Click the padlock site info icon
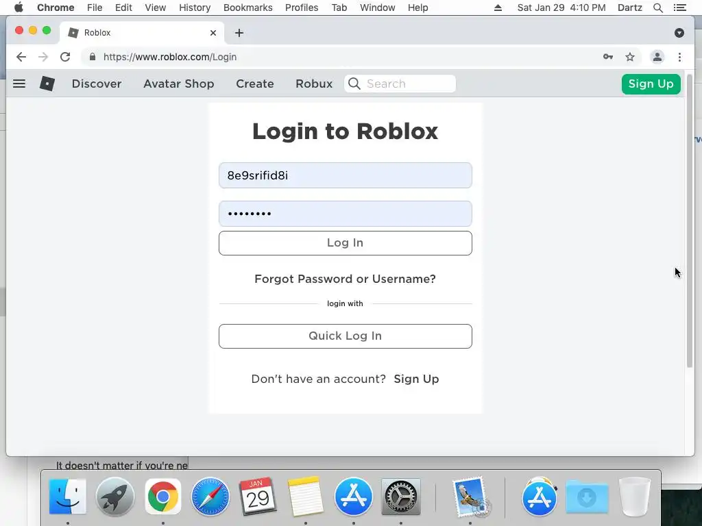The height and width of the screenshot is (526, 702). point(93,57)
